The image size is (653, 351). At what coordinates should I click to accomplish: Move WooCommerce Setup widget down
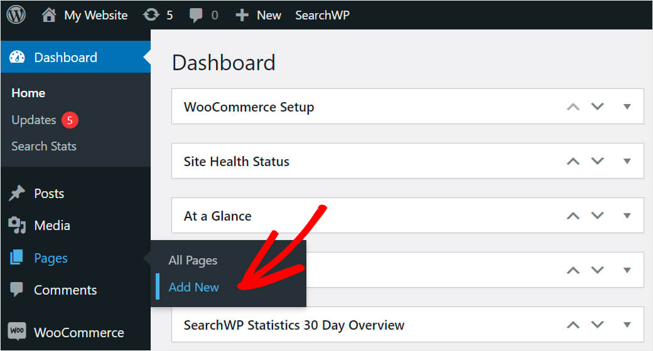point(598,107)
